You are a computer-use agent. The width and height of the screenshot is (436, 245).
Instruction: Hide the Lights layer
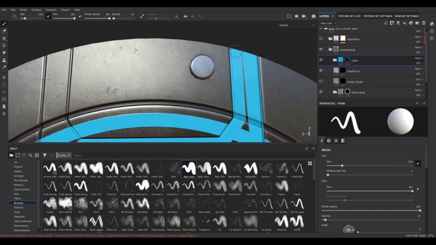(321, 60)
